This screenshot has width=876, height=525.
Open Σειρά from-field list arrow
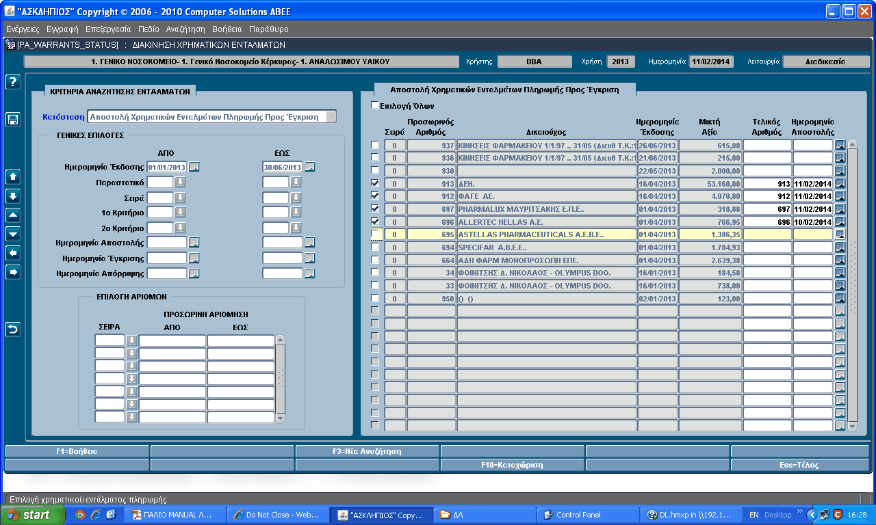pos(180,198)
